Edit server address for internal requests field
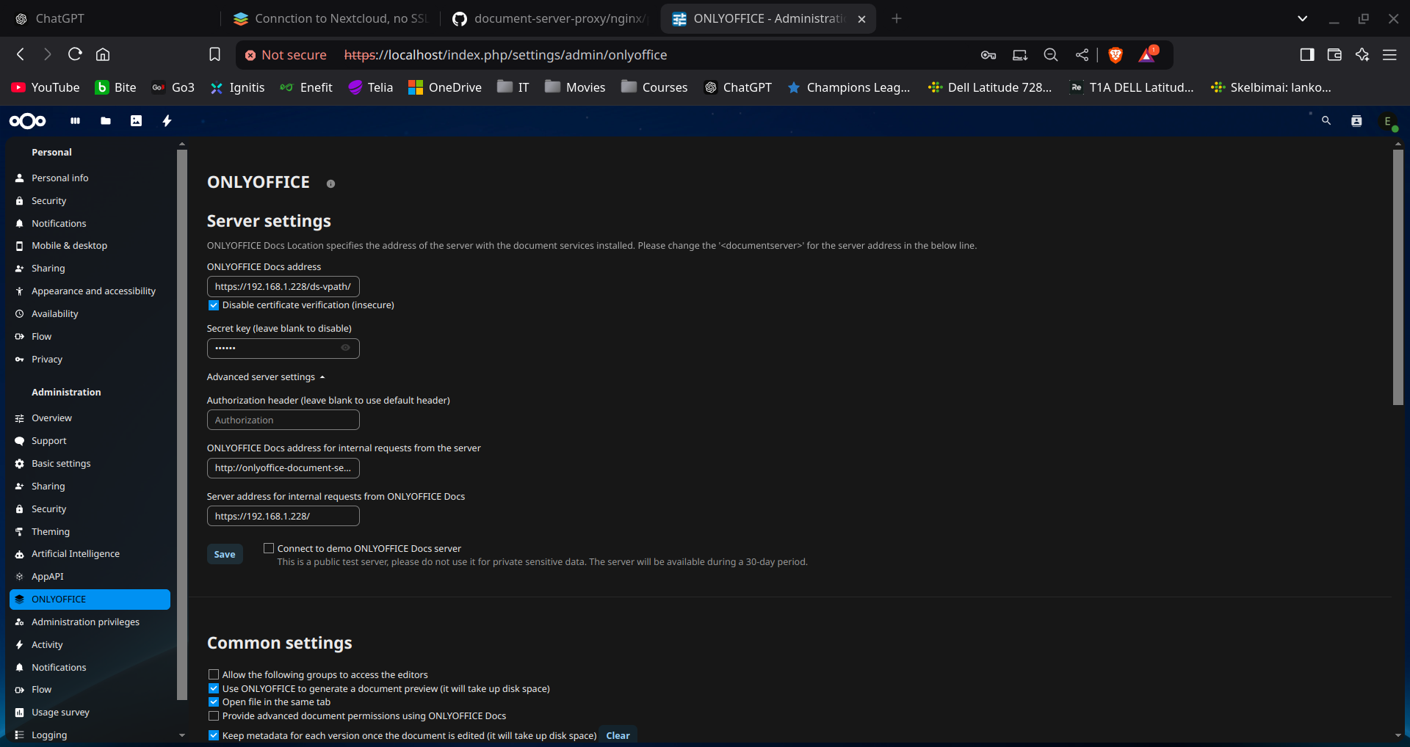Viewport: 1410px width, 747px height. [x=283, y=517]
